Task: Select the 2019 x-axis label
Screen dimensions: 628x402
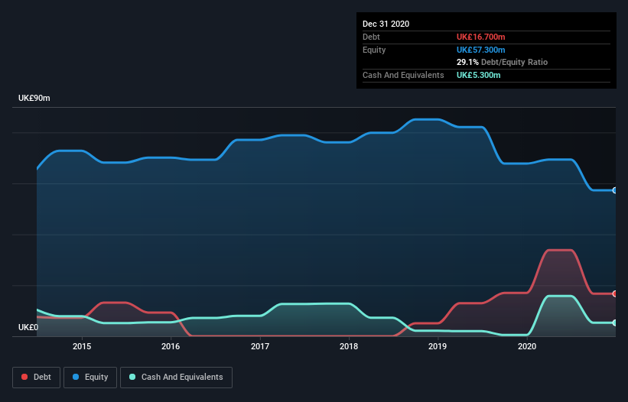Action: (438, 346)
